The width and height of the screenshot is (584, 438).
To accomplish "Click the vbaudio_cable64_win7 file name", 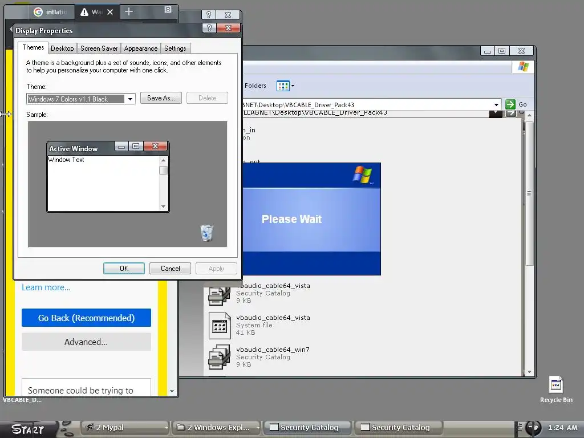I will pos(273,350).
